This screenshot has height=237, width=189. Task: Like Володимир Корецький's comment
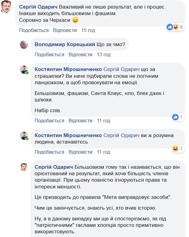[x=49, y=54]
